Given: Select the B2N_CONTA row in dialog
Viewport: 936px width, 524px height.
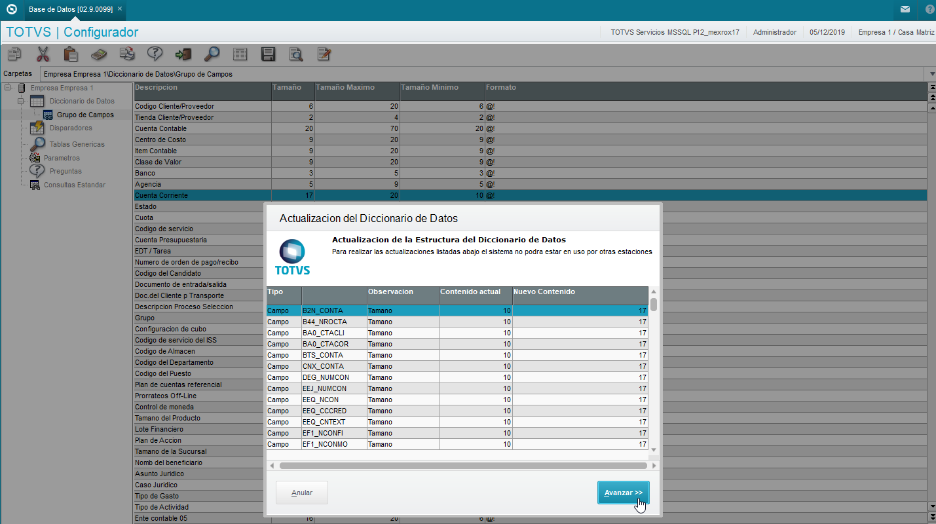Looking at the screenshot, I should pos(457,310).
